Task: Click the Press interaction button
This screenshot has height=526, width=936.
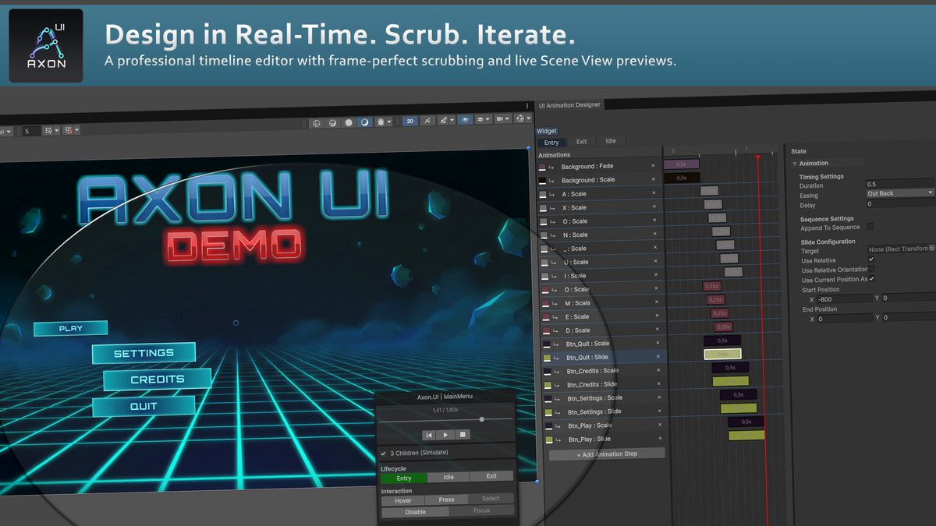Action: click(446, 500)
